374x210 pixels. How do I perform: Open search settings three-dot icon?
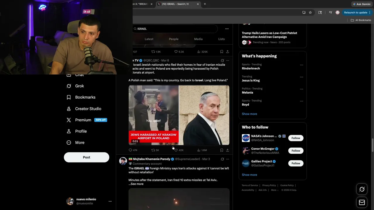[x=227, y=29]
